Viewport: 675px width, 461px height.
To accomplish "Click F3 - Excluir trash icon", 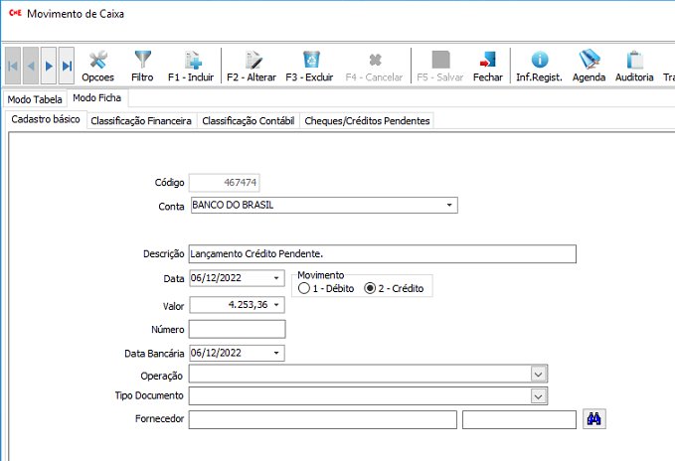I will [311, 66].
